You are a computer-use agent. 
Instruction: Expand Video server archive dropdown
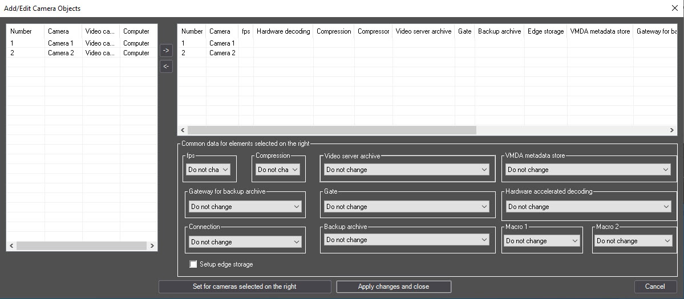coord(407,170)
